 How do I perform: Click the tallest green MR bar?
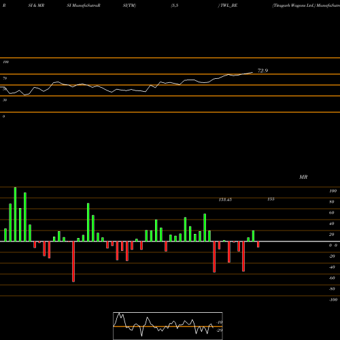15,214
